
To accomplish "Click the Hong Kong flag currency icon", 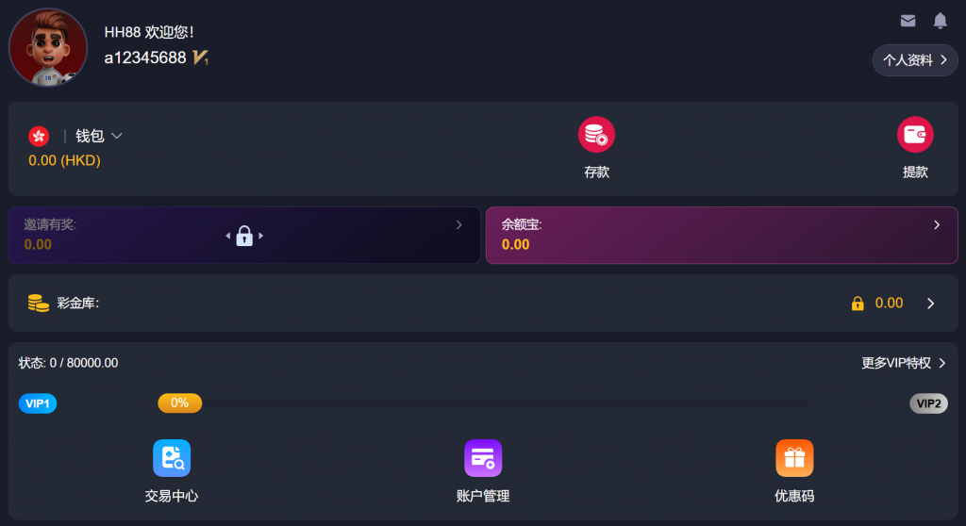I will [x=39, y=136].
